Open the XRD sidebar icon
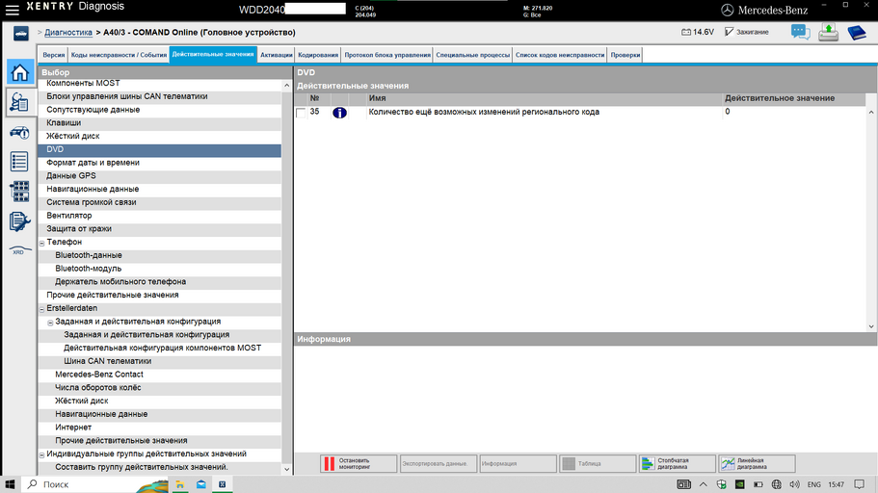Screen dimensions: 878x493 19,250
